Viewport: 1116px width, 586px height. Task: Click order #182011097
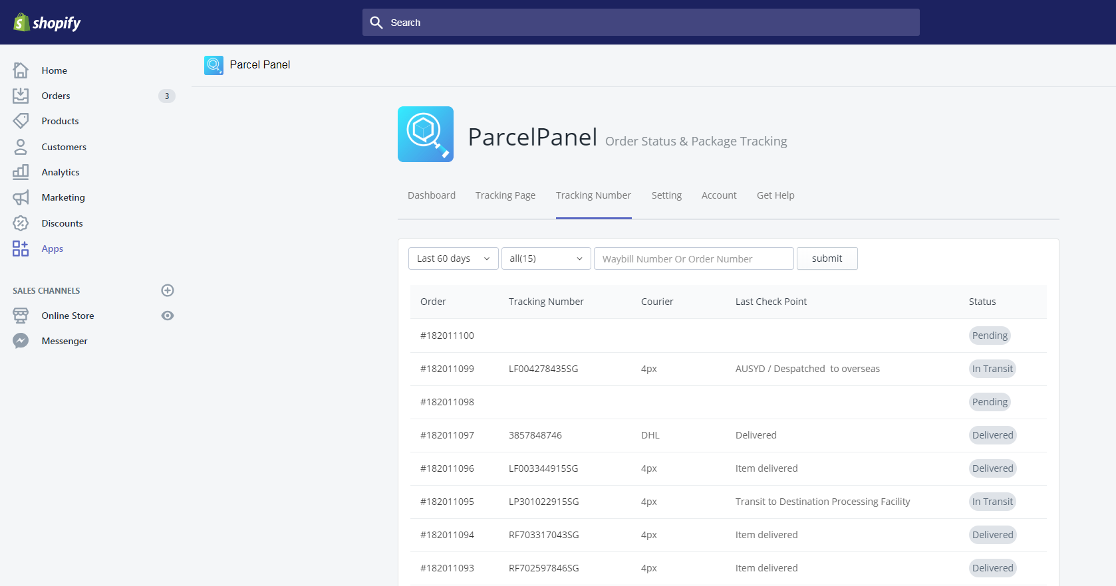(447, 435)
